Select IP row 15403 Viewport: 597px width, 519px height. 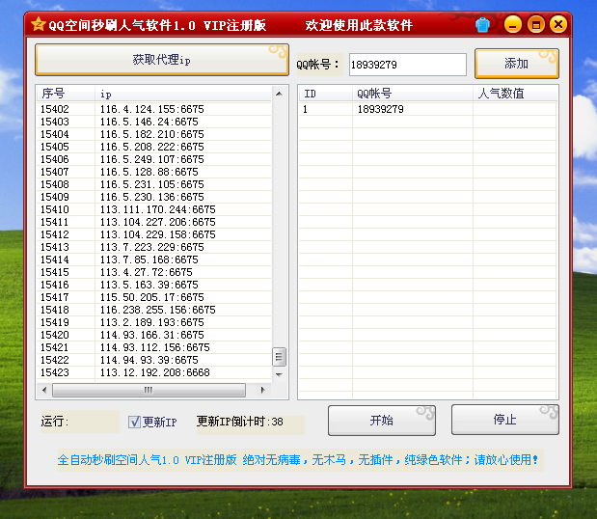pos(153,122)
